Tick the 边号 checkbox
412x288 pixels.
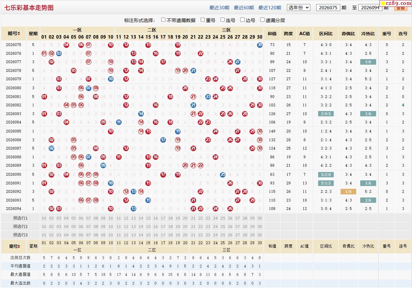point(242,20)
